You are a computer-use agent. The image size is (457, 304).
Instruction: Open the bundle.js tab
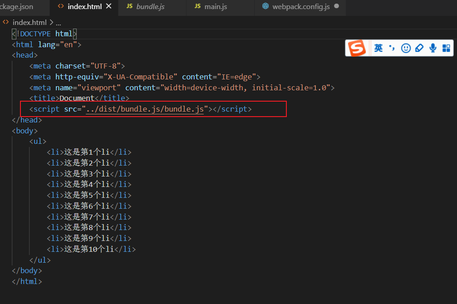coord(150,7)
